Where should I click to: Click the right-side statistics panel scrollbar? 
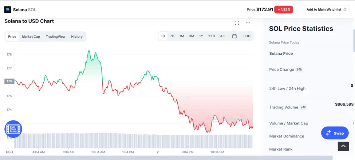pos(354,41)
